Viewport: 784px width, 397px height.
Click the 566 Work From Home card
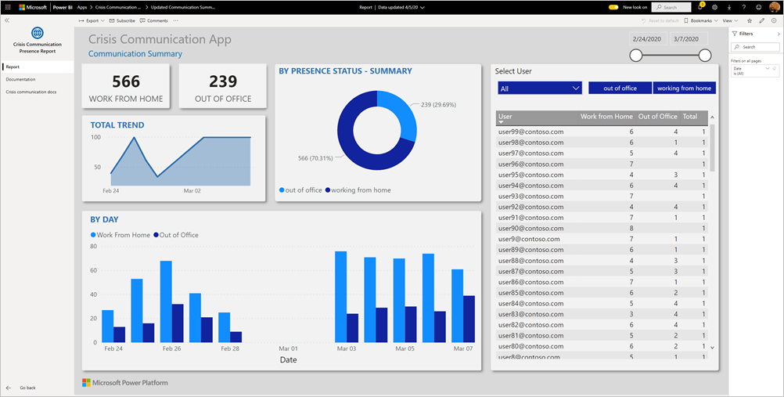tap(126, 86)
